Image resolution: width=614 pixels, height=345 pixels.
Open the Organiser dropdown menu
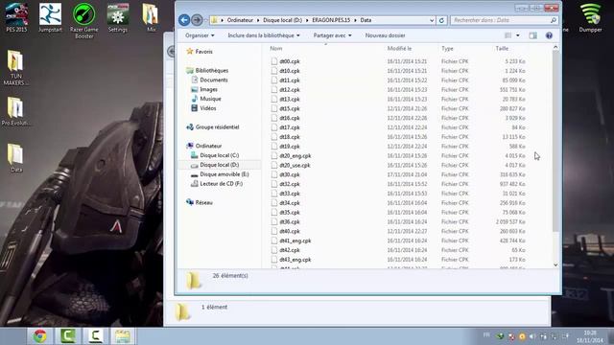[200, 35]
